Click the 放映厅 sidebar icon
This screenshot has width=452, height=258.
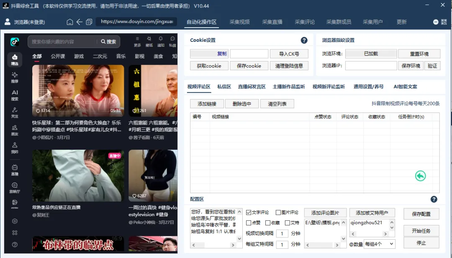pos(15,188)
